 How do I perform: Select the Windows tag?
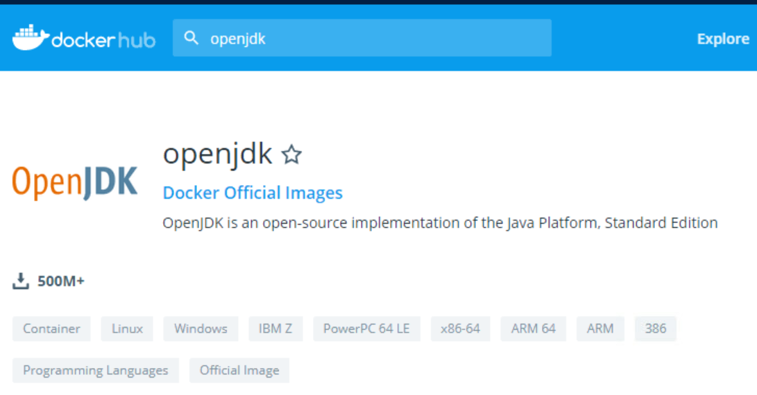pyautogui.click(x=201, y=328)
